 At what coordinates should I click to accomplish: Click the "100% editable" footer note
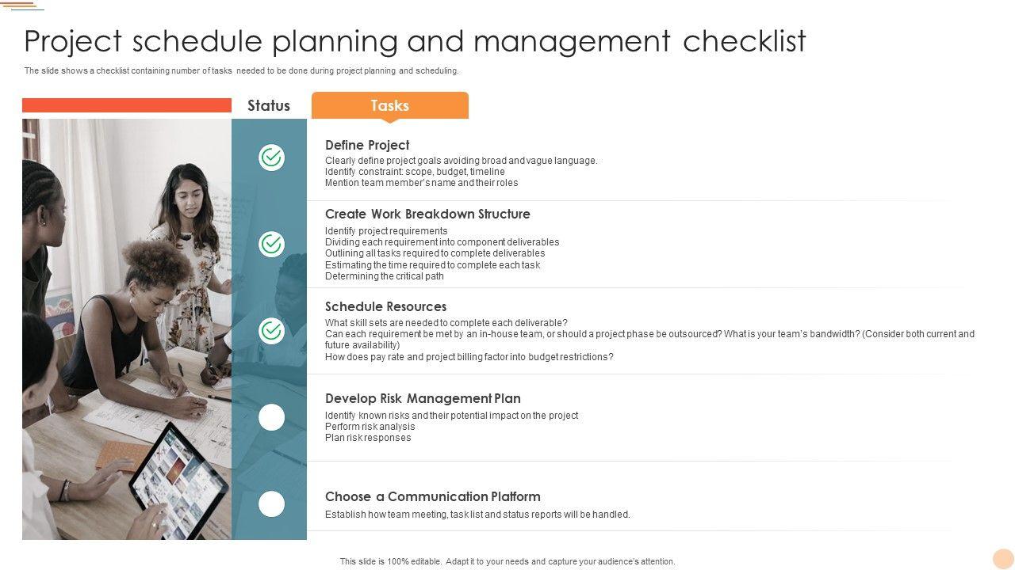507,561
